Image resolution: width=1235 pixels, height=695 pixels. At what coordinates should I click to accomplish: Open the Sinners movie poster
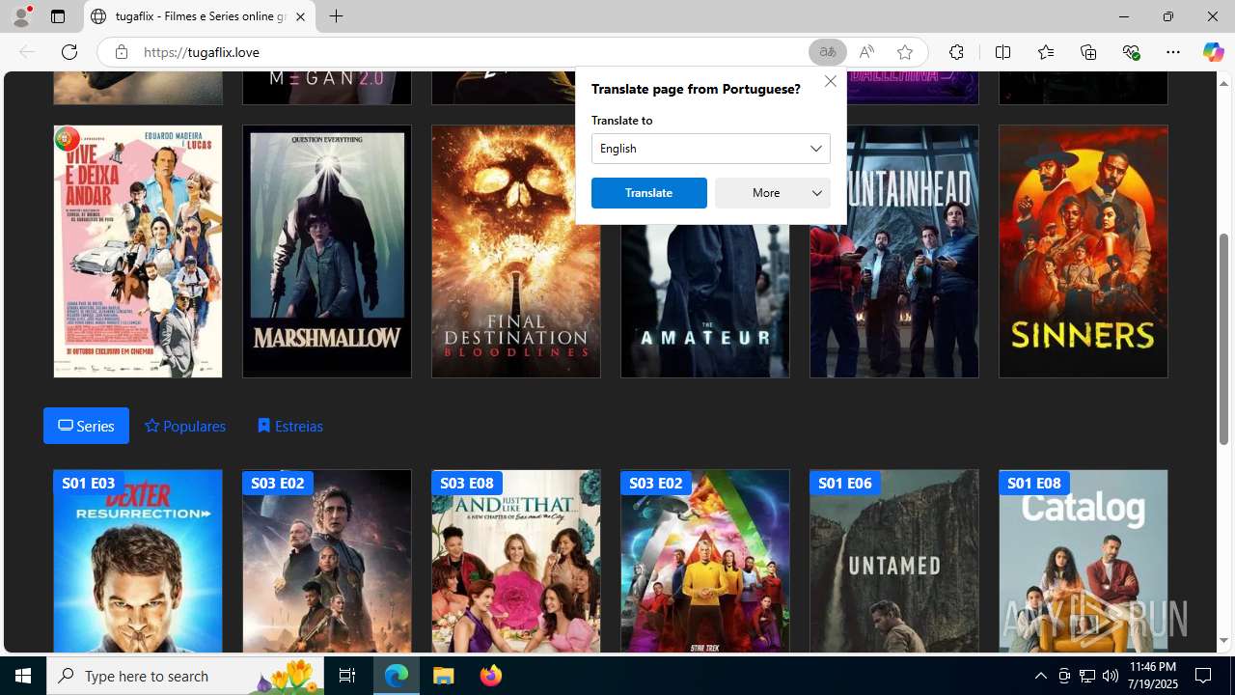pos(1084,251)
